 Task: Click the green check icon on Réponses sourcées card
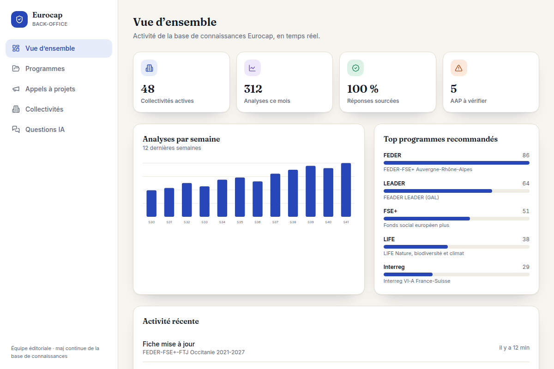[x=355, y=68]
